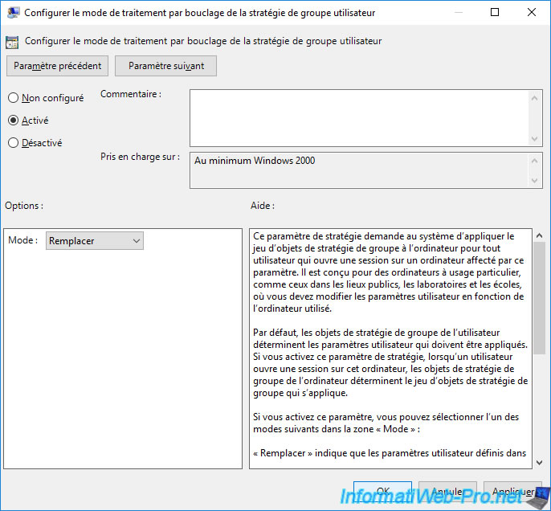This screenshot has width=551, height=511.
Task: Set the policy to 'Désactivé'
Action: (x=13, y=143)
